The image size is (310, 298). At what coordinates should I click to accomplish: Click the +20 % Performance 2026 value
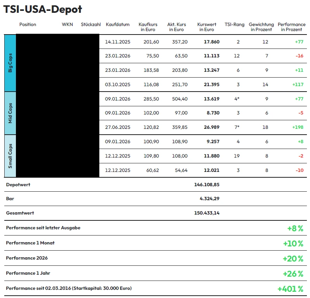click(293, 258)
